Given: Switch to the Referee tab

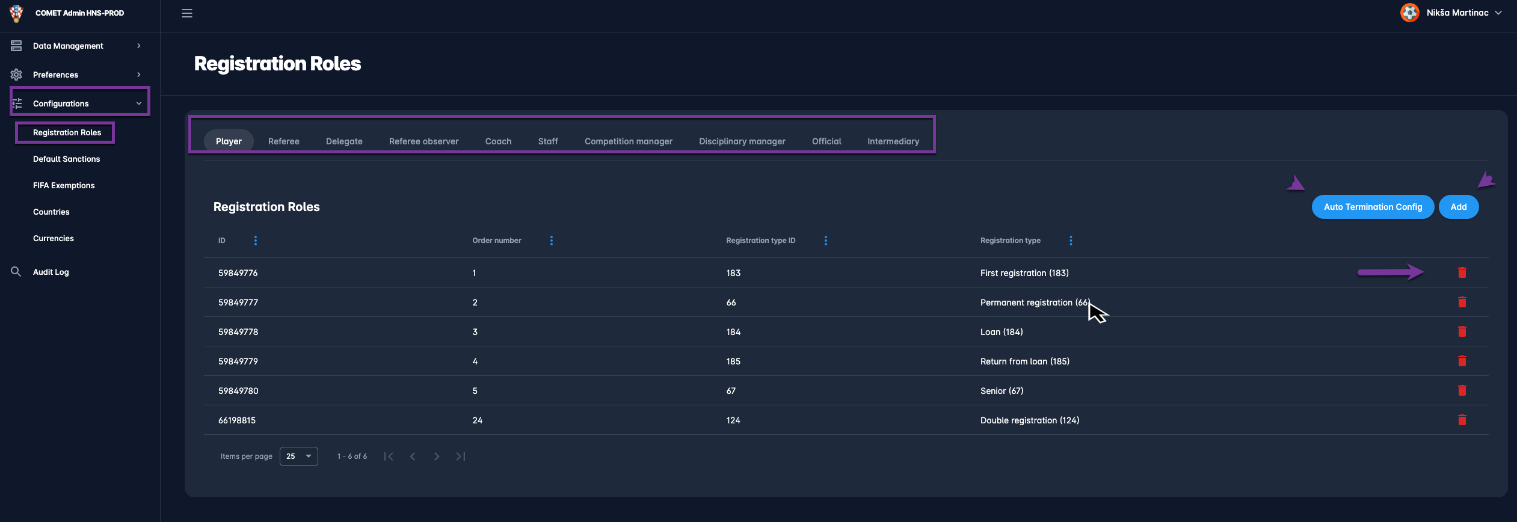Looking at the screenshot, I should pyautogui.click(x=283, y=141).
